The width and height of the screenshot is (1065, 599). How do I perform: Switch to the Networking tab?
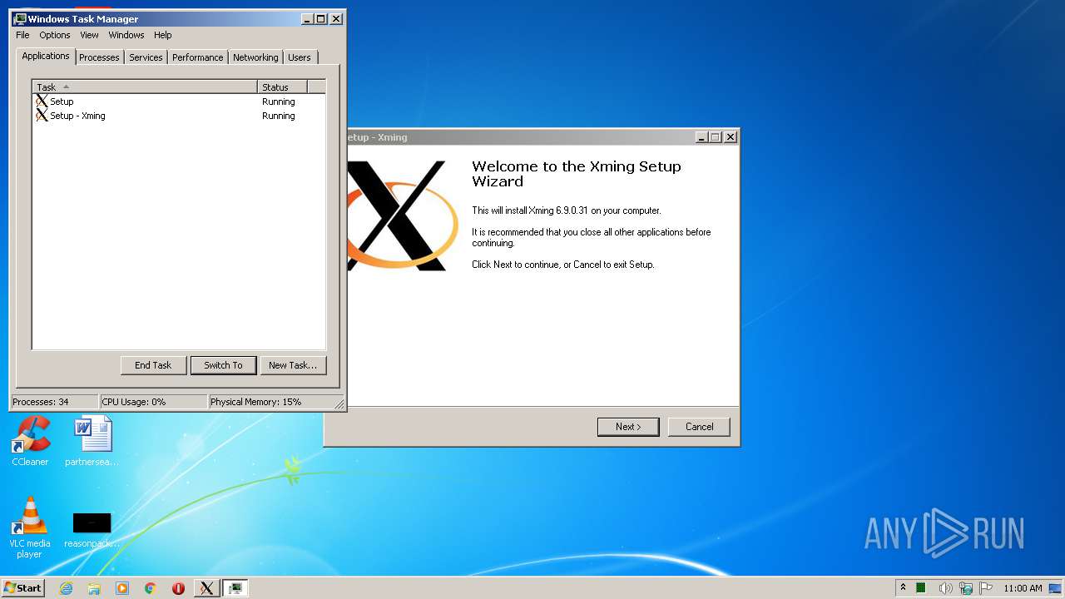coord(255,57)
